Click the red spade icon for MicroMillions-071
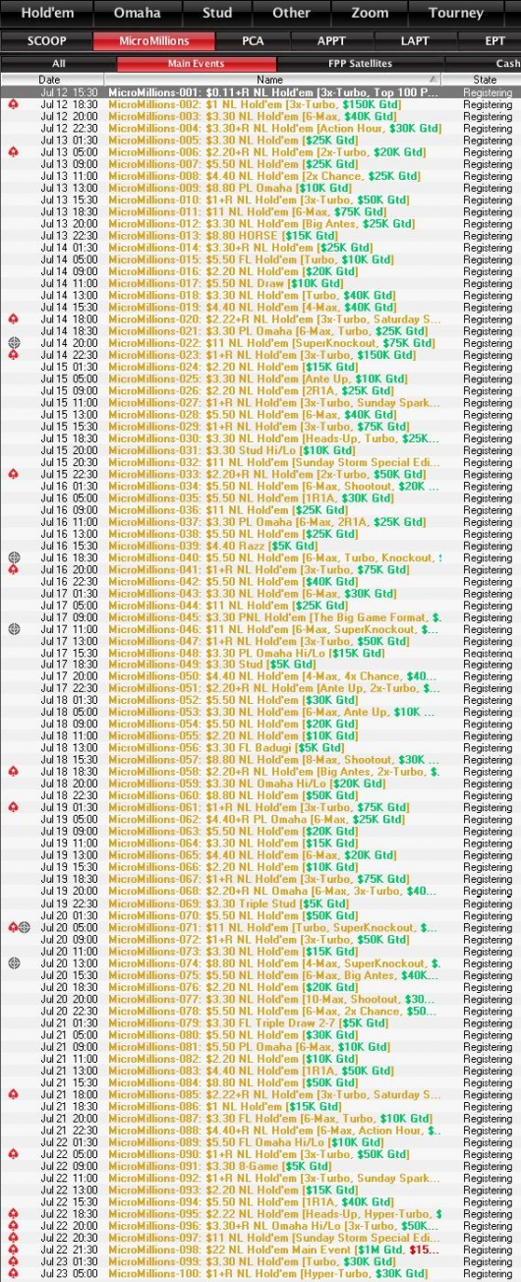 click(x=13, y=927)
